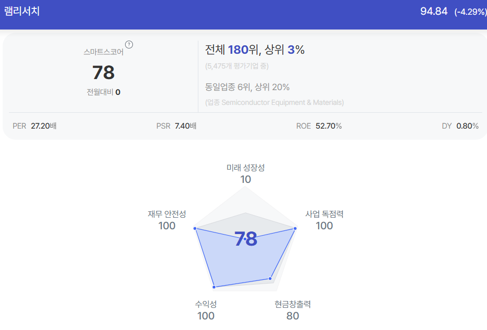Image resolution: width=487 pixels, height=330 pixels.
Task: Open the SmartScore help question-mark icon
Action: pos(129,45)
